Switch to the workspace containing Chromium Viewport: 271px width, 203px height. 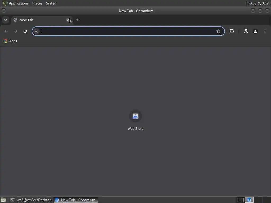tap(249, 200)
